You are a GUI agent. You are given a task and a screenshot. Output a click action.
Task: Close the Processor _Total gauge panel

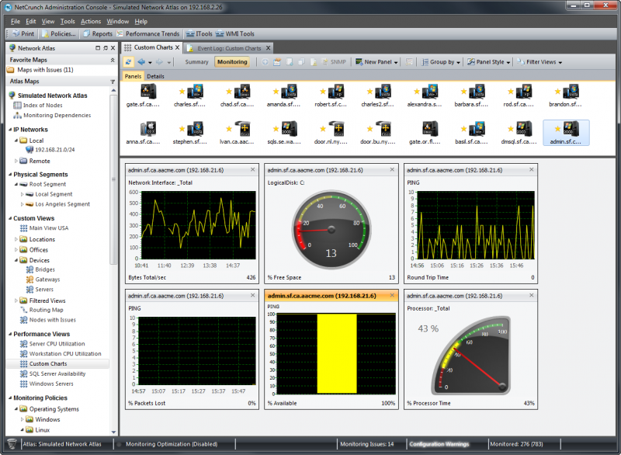532,295
